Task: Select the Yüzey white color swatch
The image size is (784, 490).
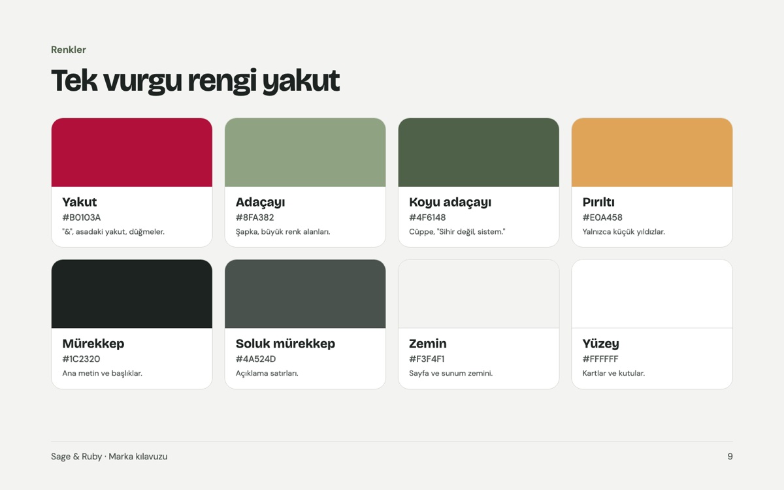Action: (652, 294)
